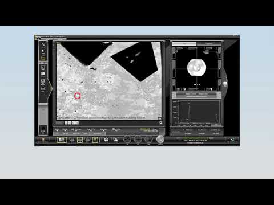Toggle the highlighted grid-view button in bottom toolbar
Viewport: 274px width, 205px height.
tap(80, 140)
